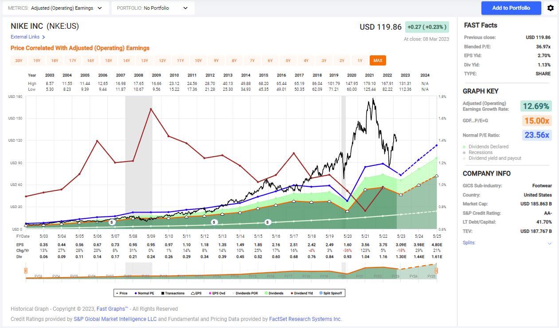Toggle the Price legend entry
Viewport: 559px width, 328px height.
[x=121, y=293]
